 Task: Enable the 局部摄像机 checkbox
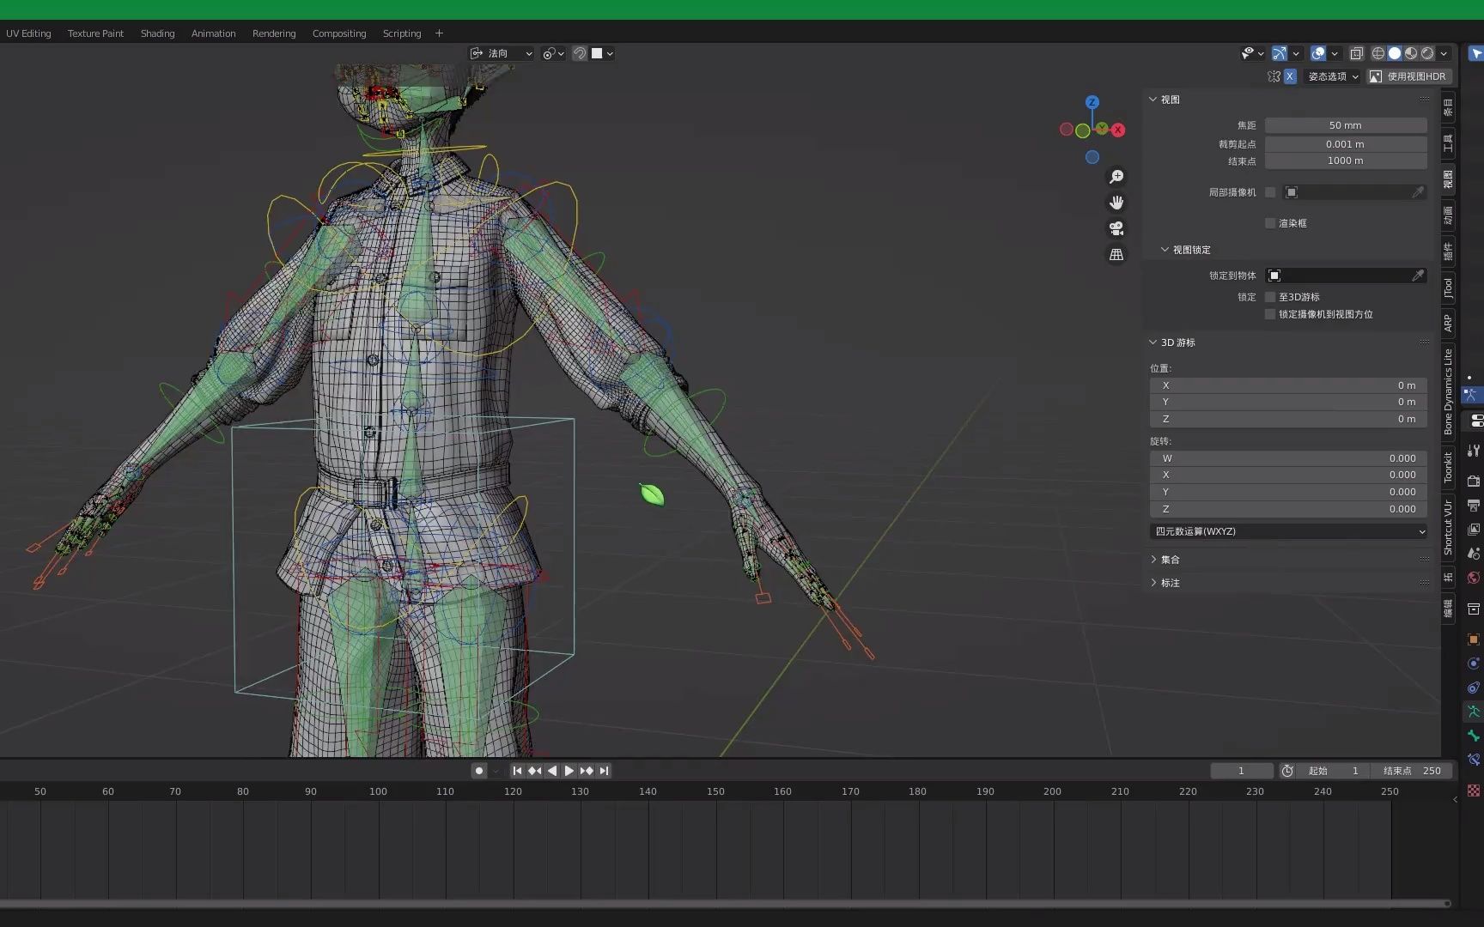[1270, 192]
